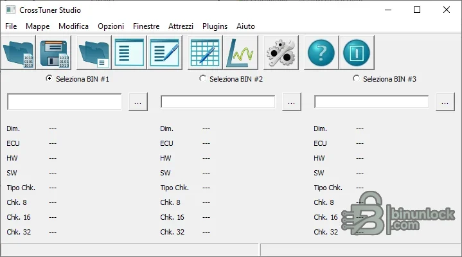Click Chk. 8 label under BIN #2

click(x=170, y=202)
